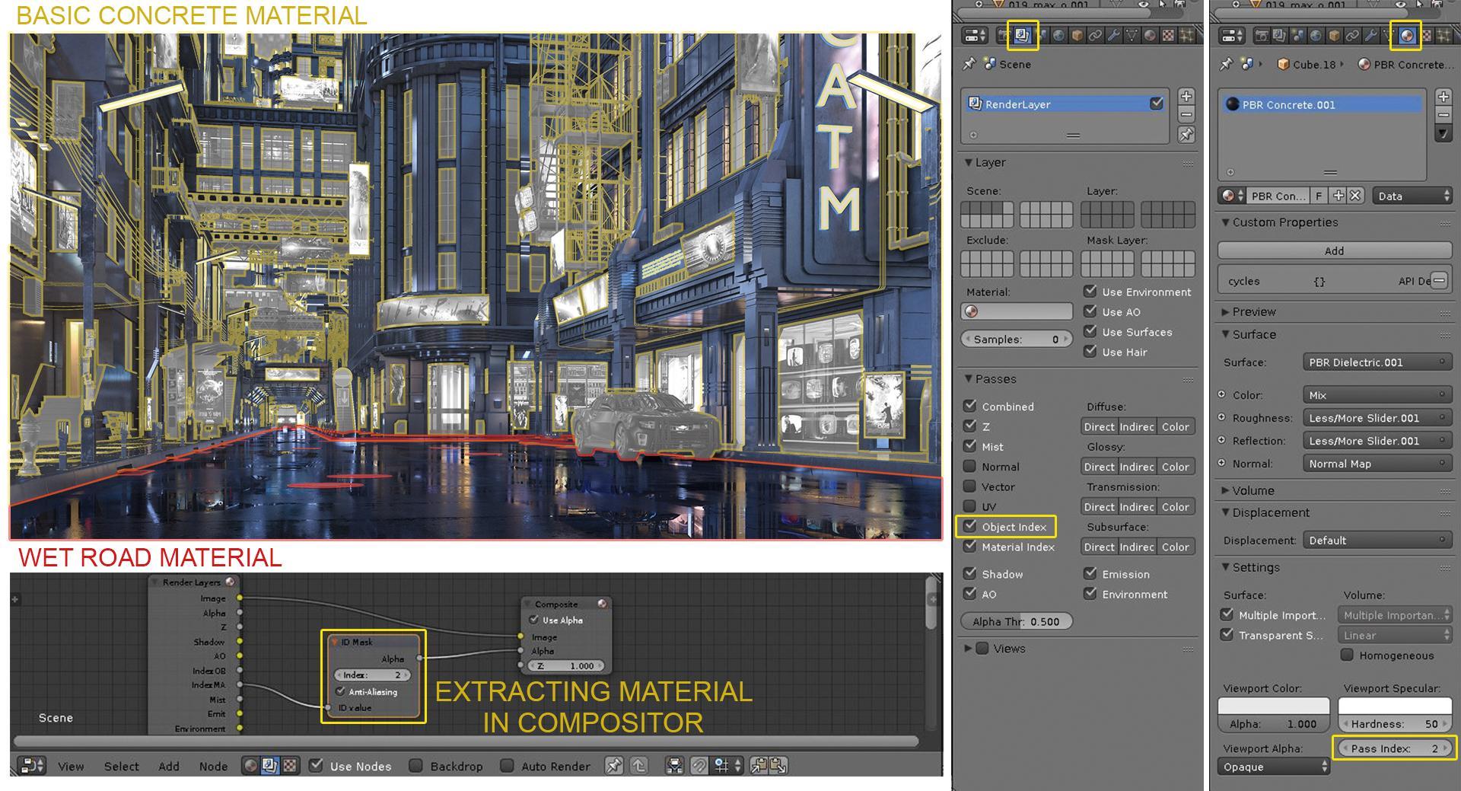Open the View menu in node editor
The width and height of the screenshot is (1461, 791).
pos(71,767)
